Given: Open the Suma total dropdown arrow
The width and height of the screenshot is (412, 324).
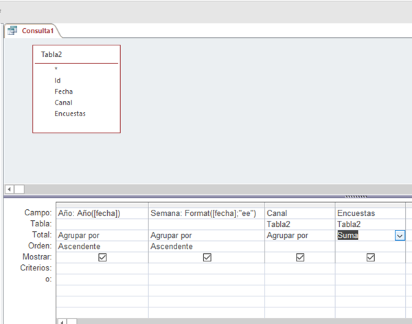Looking at the screenshot, I should click(x=400, y=235).
